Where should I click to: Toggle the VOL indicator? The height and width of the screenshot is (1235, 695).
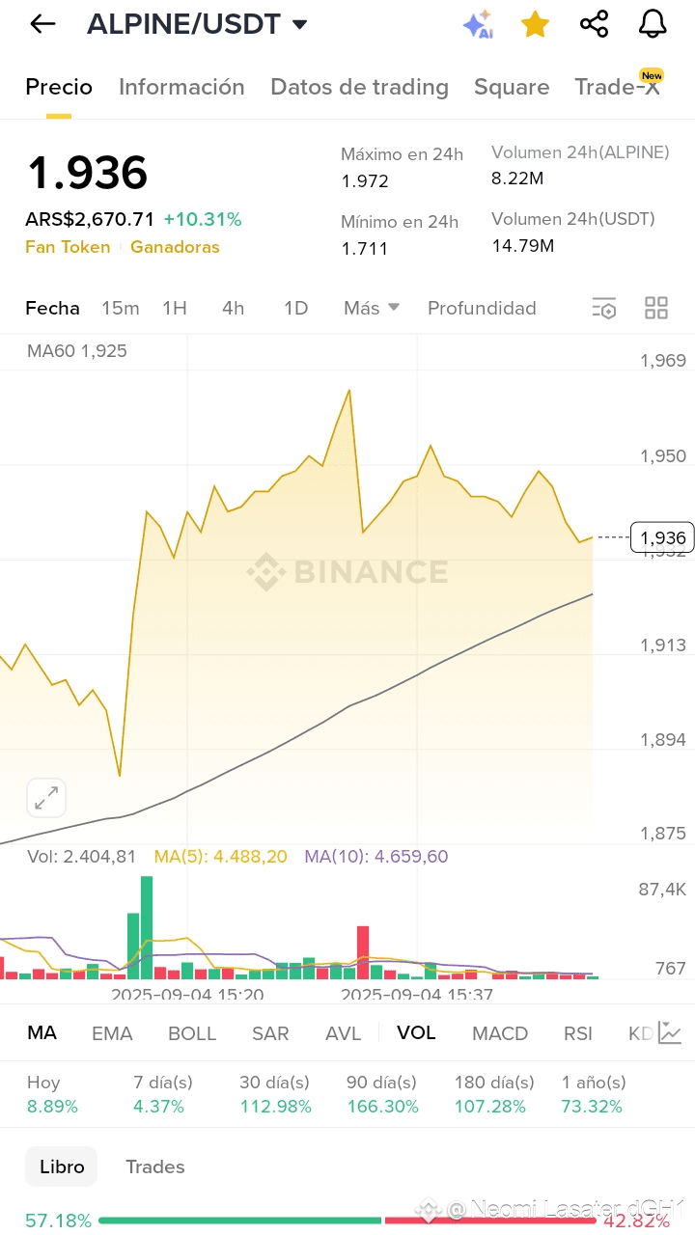(x=416, y=1032)
